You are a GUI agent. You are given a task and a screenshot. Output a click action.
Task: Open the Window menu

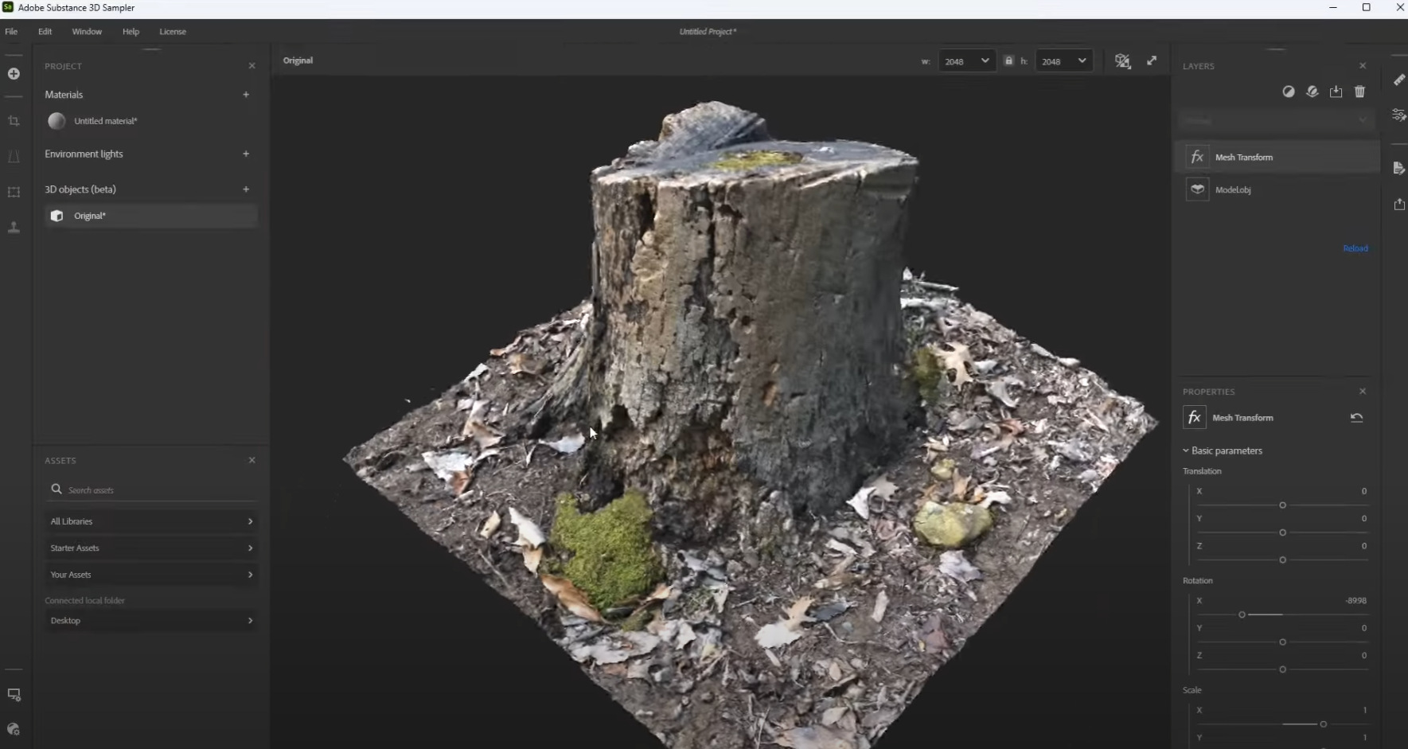point(87,32)
